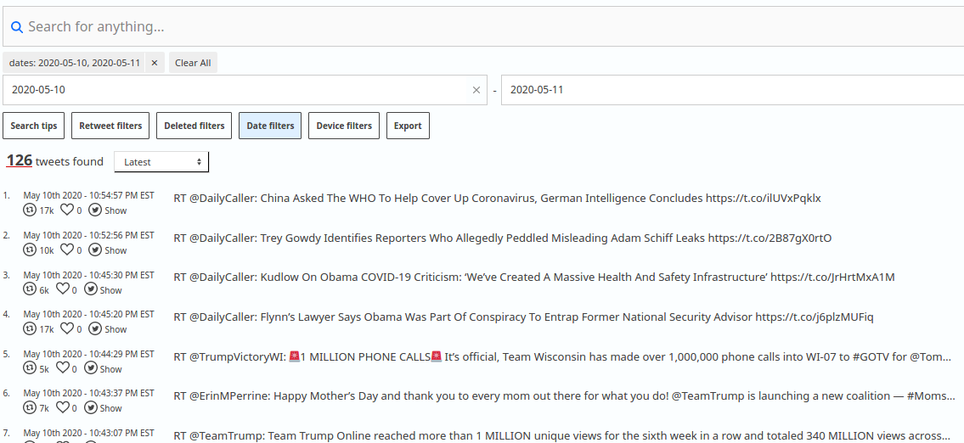Click timestamp 'May 10th 2020 - 10:43:37 PM EST'

point(88,393)
